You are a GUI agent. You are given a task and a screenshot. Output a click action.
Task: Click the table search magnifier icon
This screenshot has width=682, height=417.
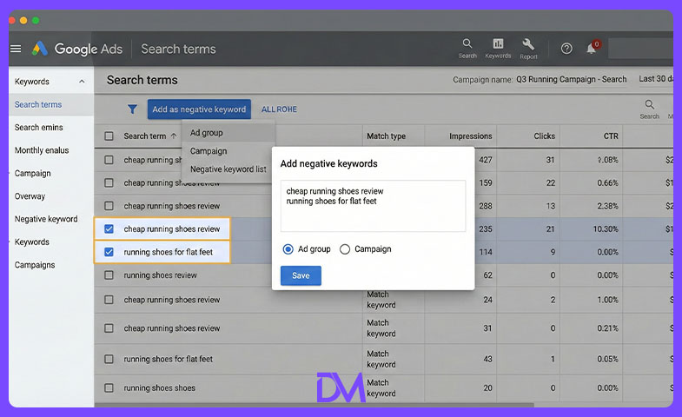[x=649, y=104]
